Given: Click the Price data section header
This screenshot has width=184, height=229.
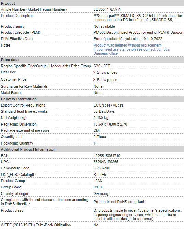Looking at the screenshot, I should [92, 60].
